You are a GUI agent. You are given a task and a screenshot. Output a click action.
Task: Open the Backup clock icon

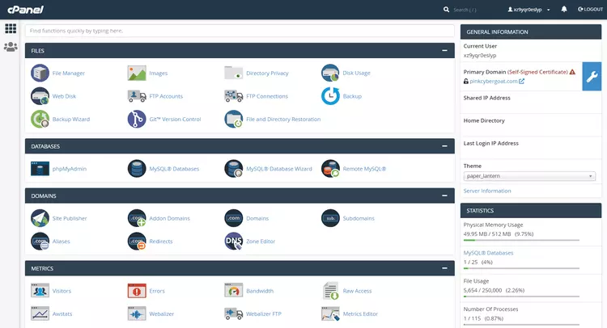pyautogui.click(x=330, y=96)
